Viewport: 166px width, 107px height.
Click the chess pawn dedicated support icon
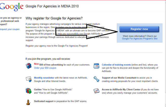[x=28, y=102]
